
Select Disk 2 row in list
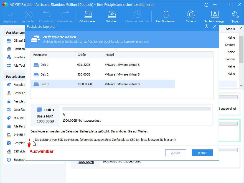coord(103,74)
